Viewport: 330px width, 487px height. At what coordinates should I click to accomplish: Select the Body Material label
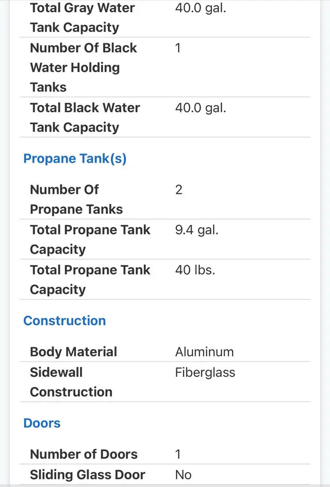pos(73,352)
